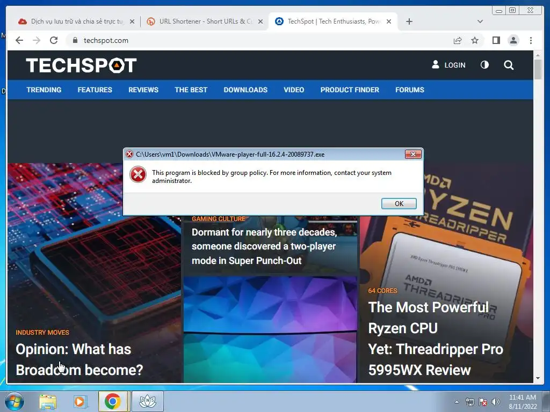Click the 64 CORES label
Image resolution: width=550 pixels, height=412 pixels.
(382, 291)
